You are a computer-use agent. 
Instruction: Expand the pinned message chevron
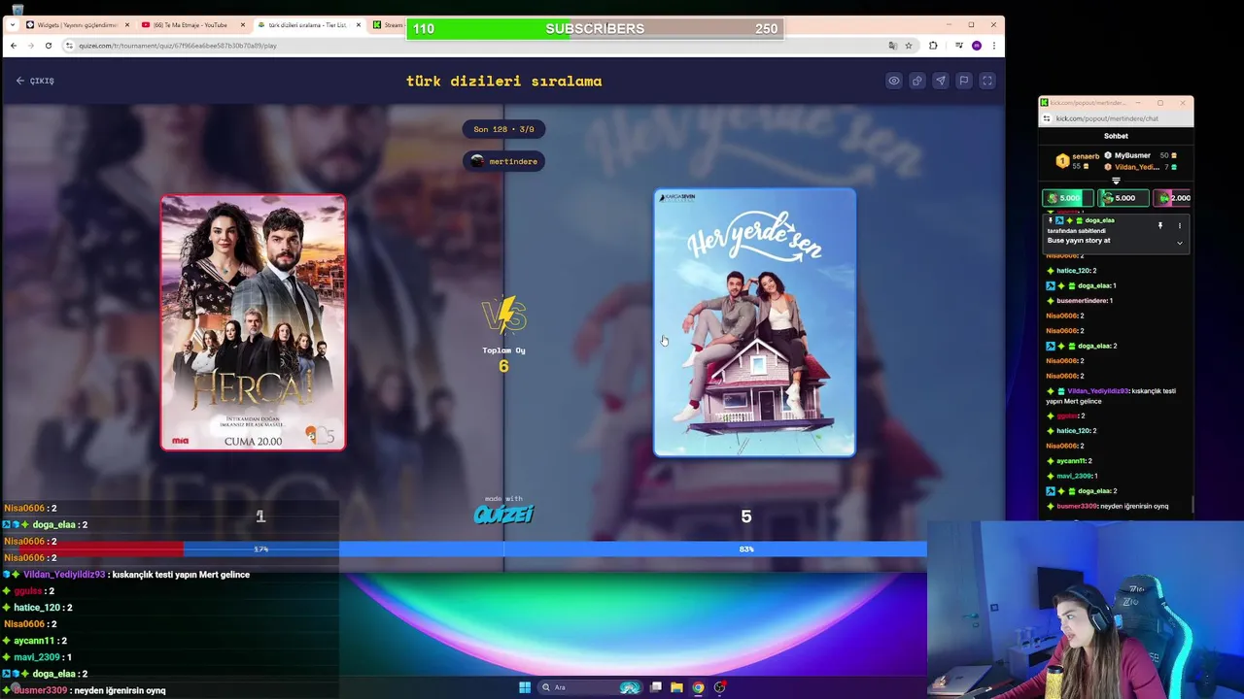click(x=1180, y=243)
